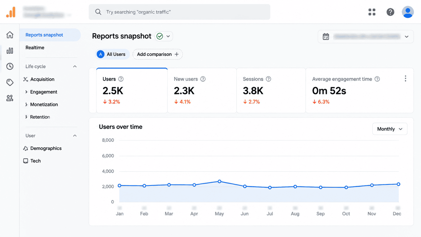Click the '2.3K' new users value
This screenshot has width=421, height=237.
pyautogui.click(x=184, y=91)
